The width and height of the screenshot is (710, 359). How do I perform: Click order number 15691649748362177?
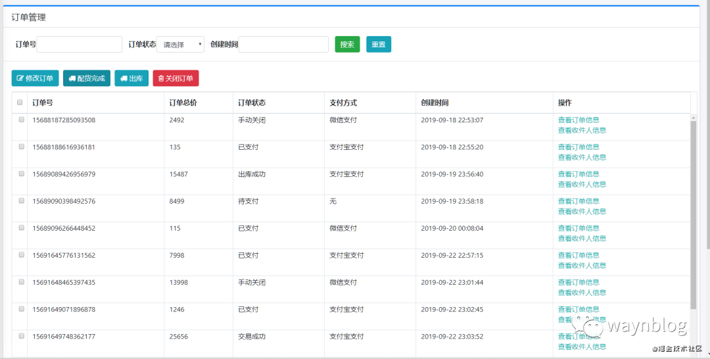click(x=64, y=337)
